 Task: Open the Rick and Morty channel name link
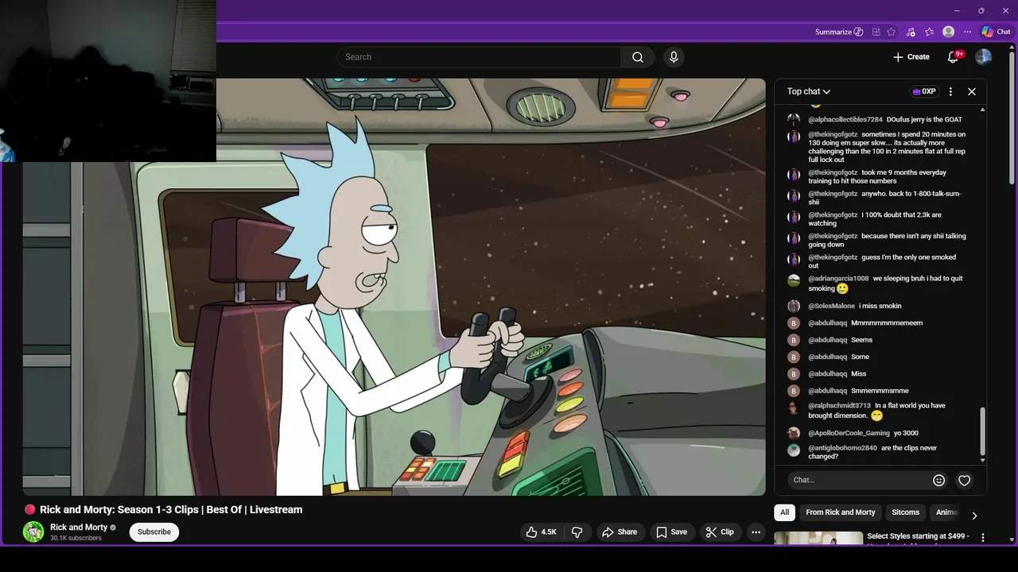(79, 527)
